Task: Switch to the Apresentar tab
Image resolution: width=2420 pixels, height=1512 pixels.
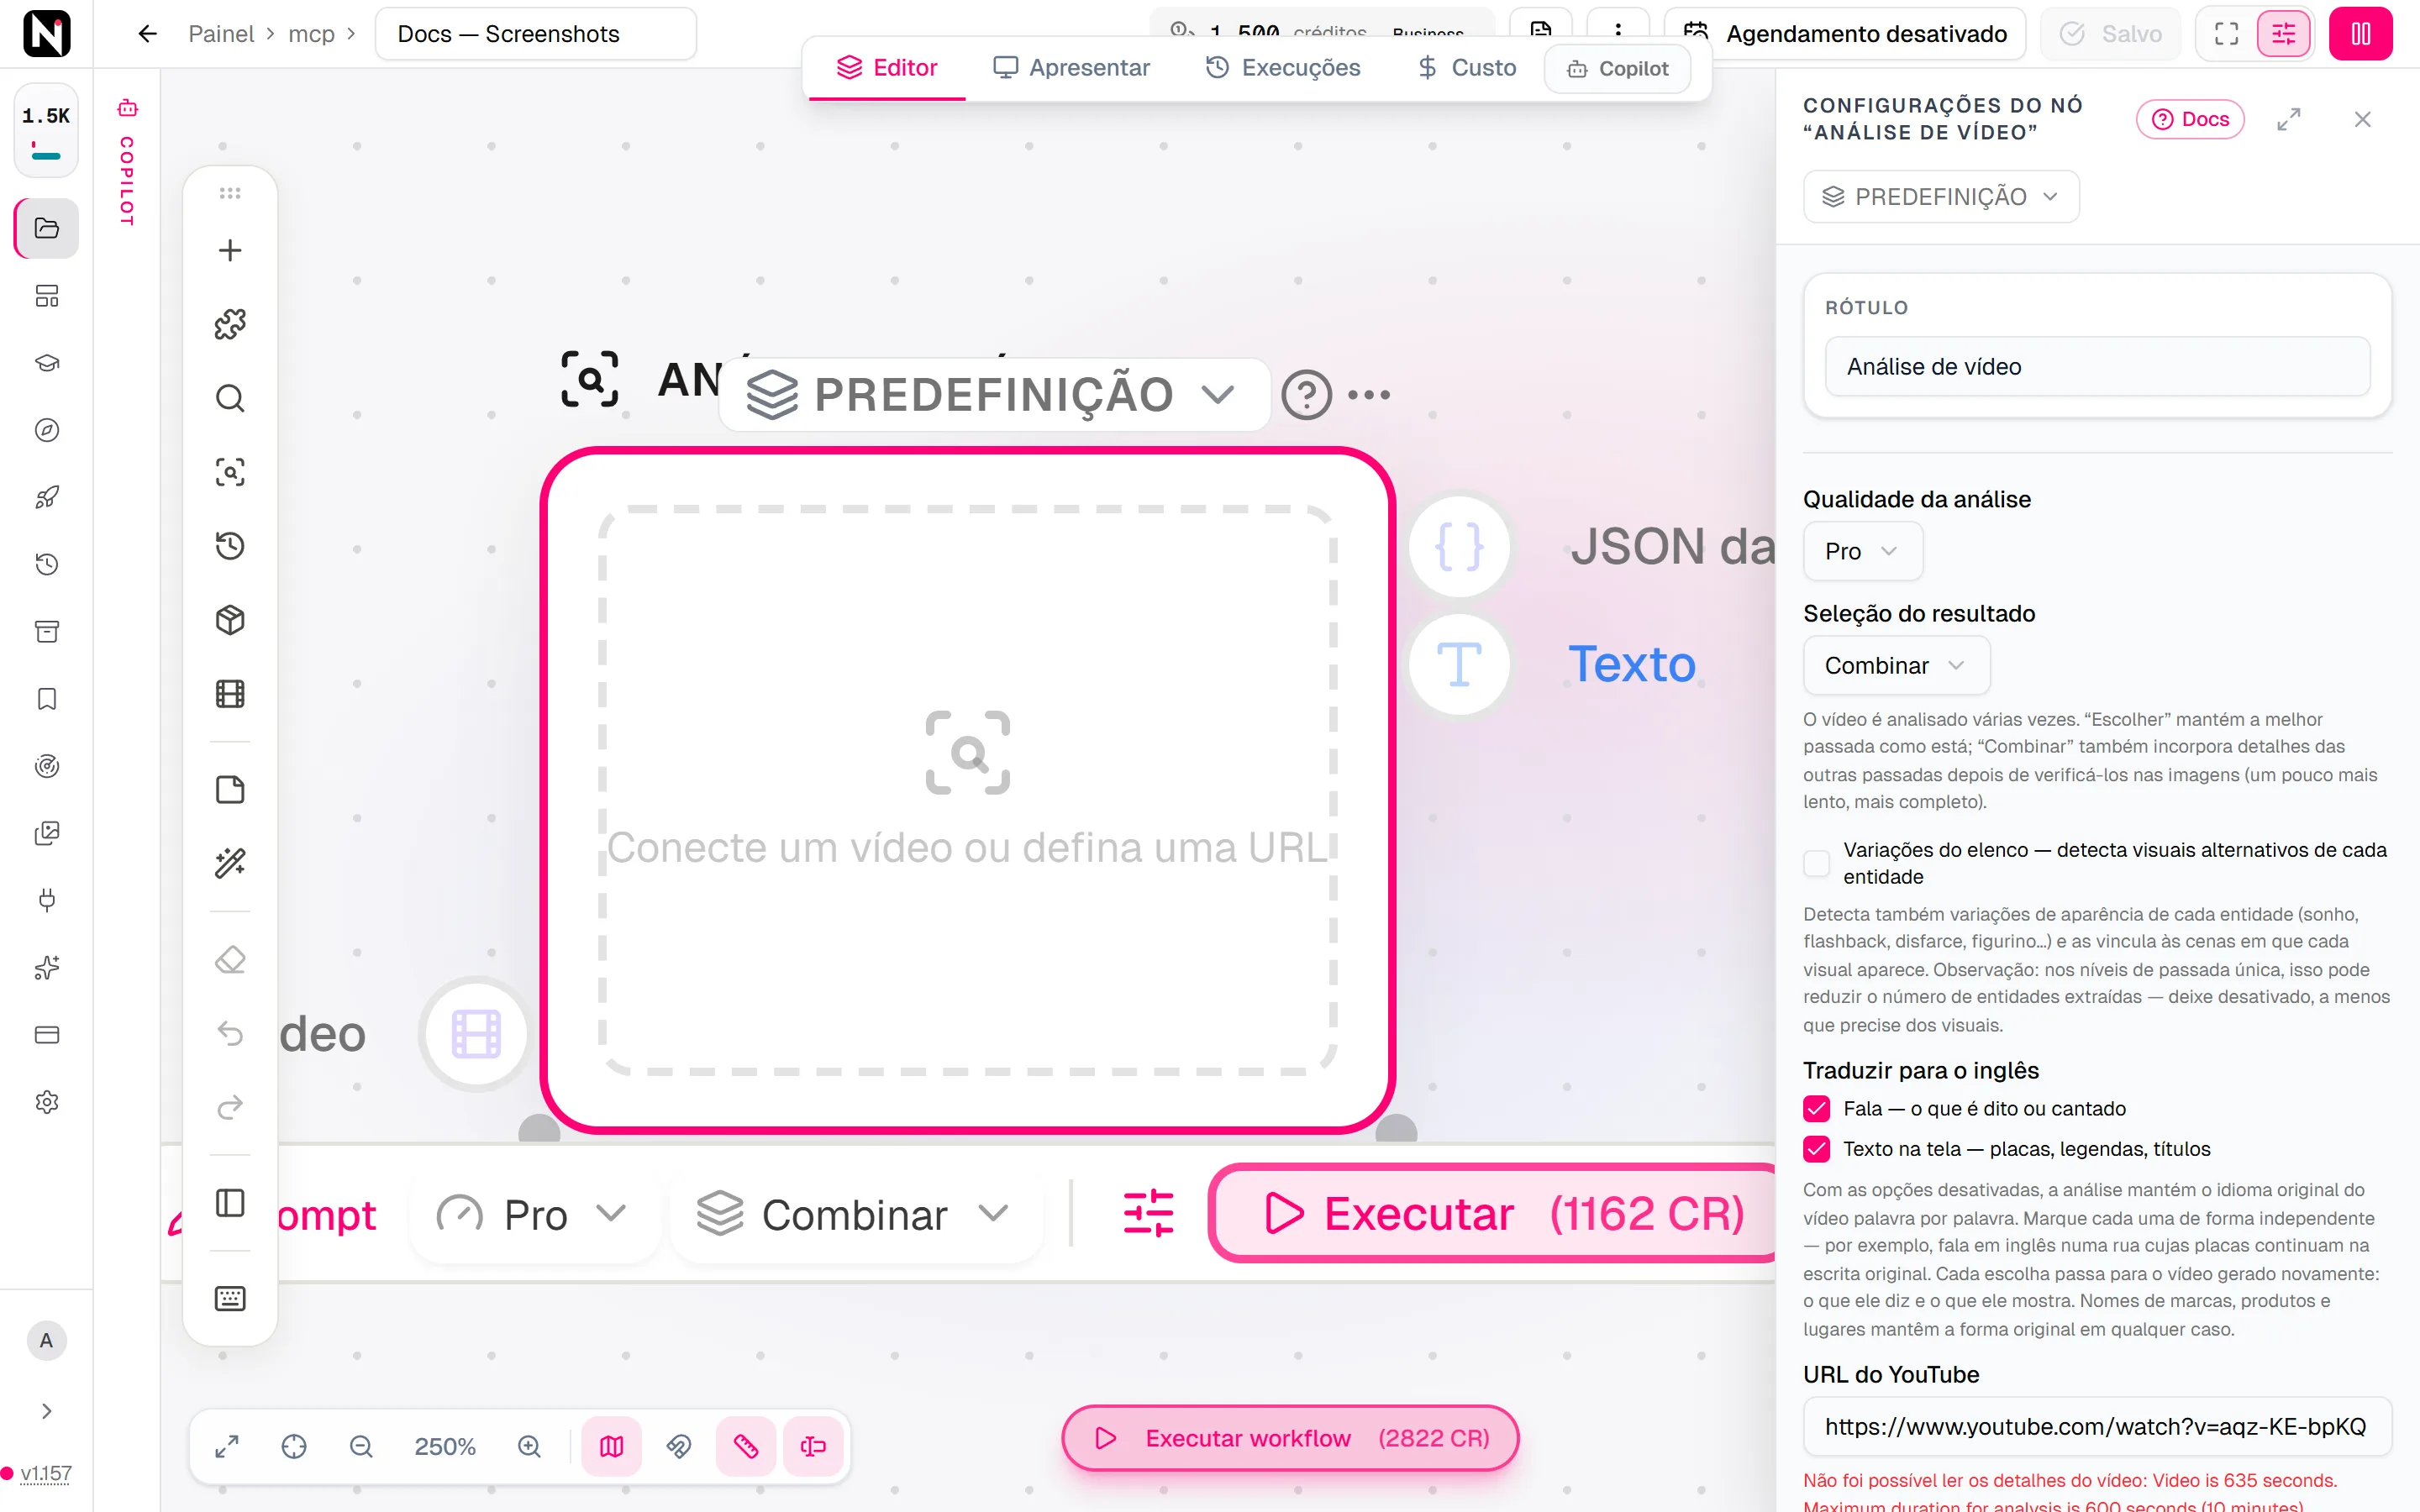Action: 1071,67
